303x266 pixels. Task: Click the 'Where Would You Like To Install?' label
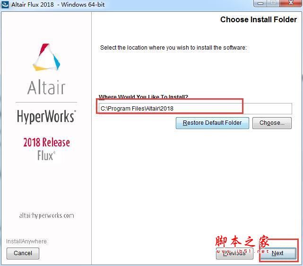[143, 97]
